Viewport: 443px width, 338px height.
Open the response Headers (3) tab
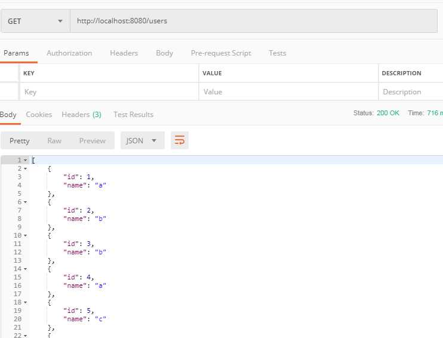[x=81, y=115]
